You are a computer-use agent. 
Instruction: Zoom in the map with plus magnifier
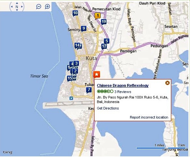click(47, 6)
